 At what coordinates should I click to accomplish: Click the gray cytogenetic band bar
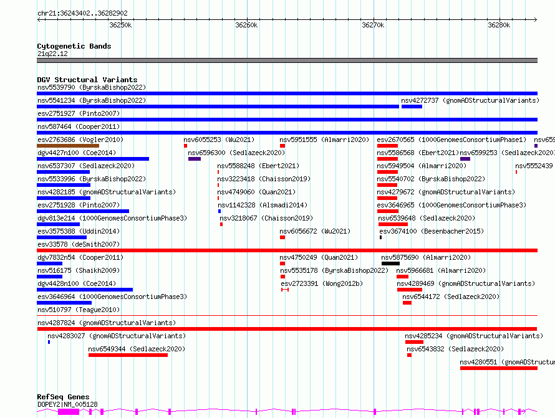[x=287, y=60]
